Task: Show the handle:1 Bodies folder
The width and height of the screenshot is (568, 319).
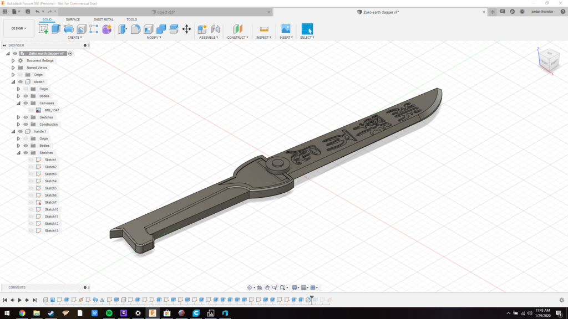Action: 25,145
